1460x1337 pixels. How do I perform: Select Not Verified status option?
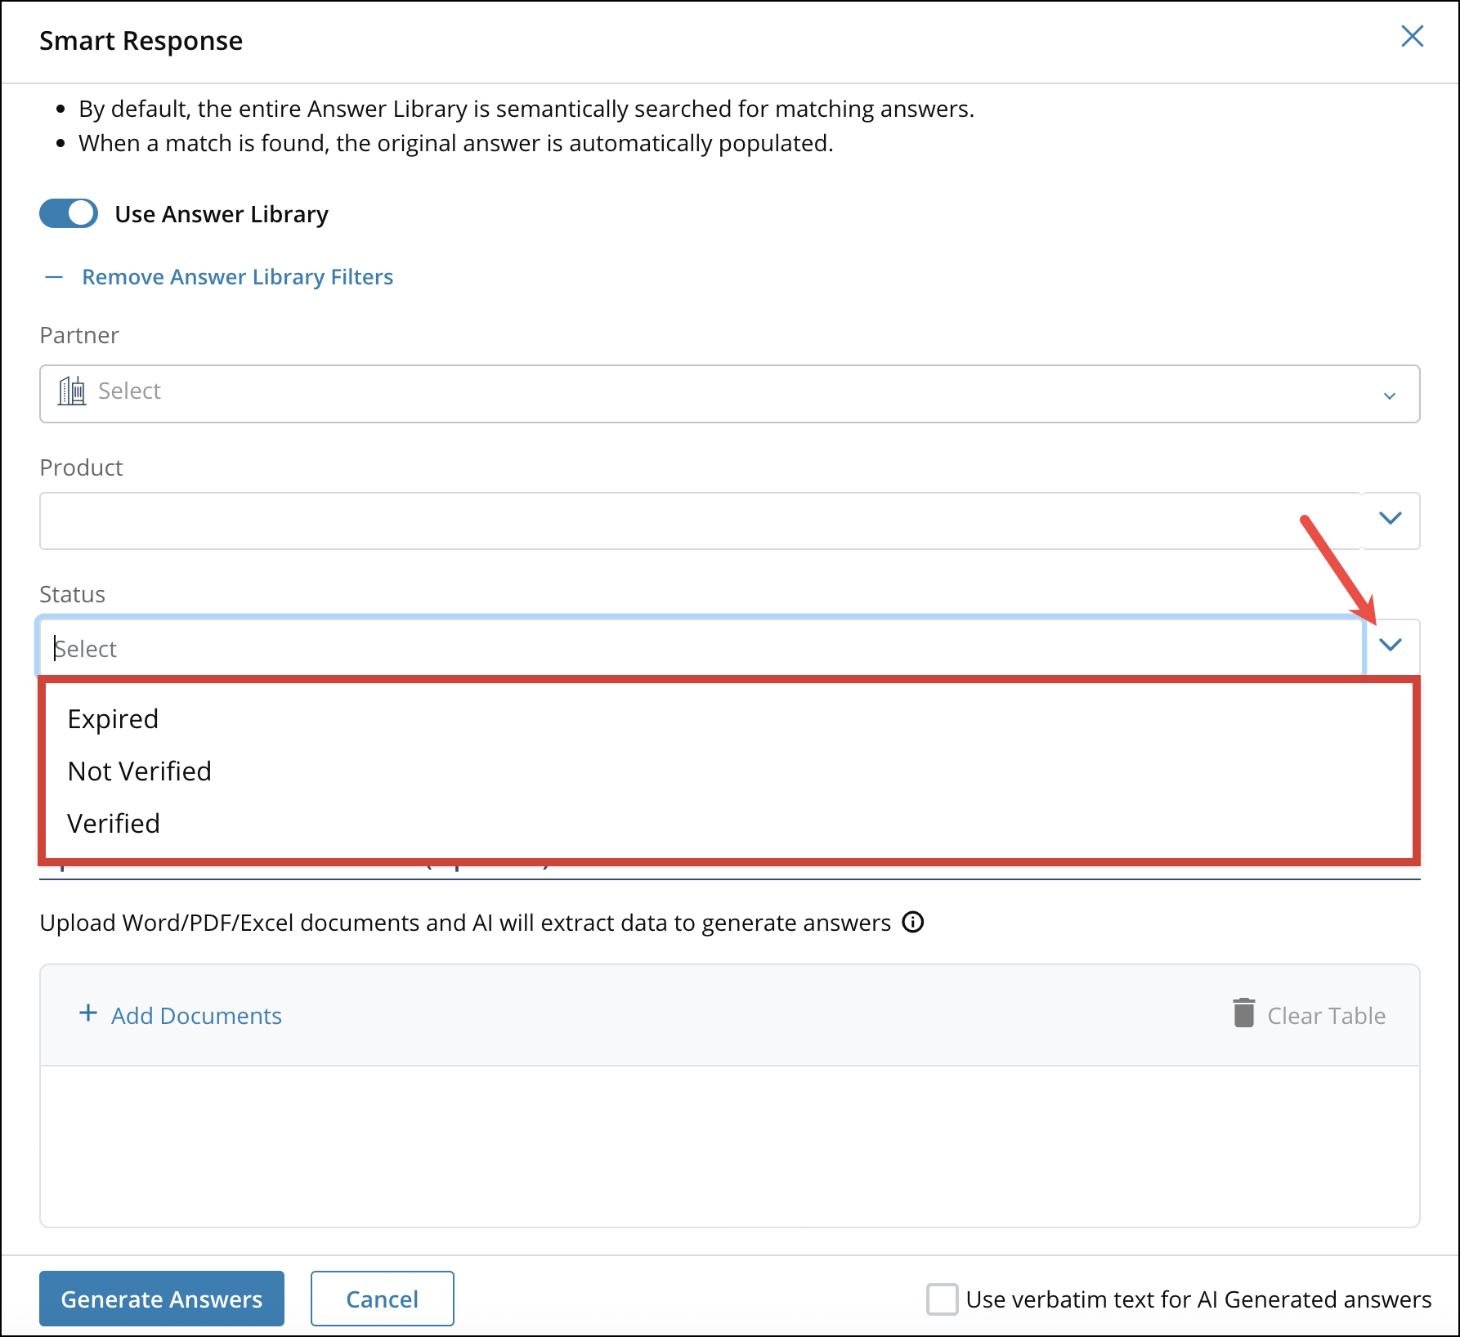click(x=139, y=771)
